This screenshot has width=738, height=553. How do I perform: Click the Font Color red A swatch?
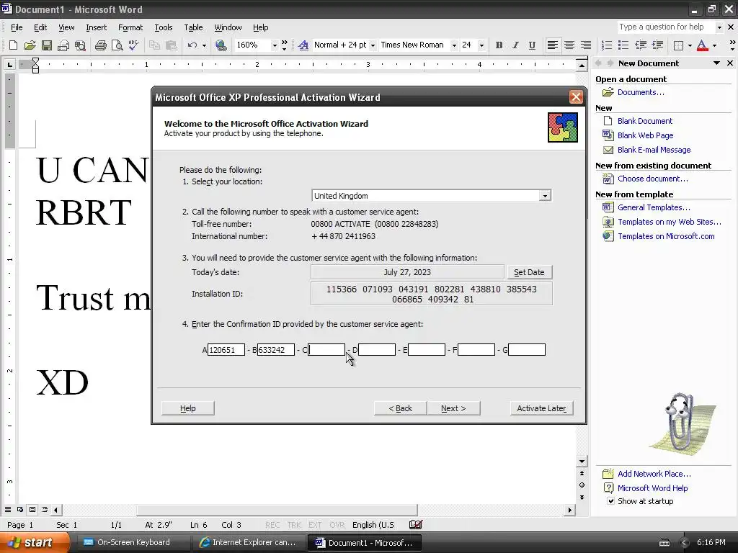[x=702, y=45]
